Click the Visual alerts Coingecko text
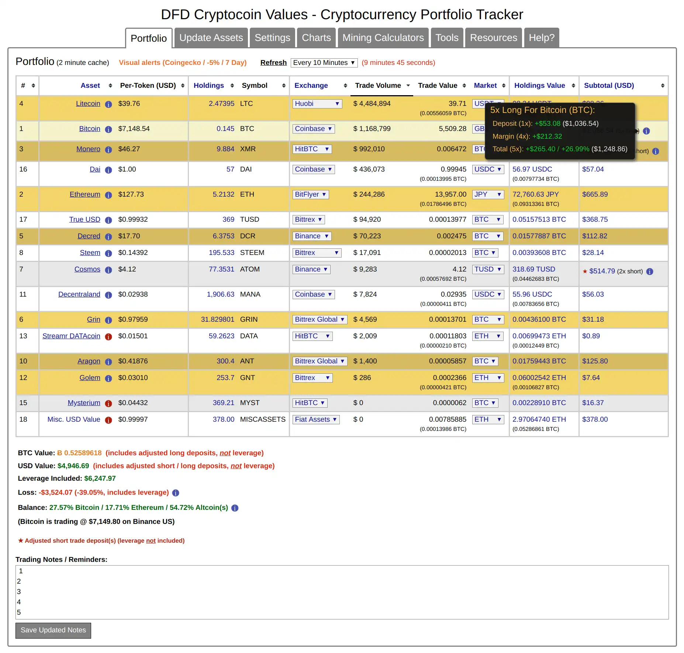This screenshot has width=684, height=653. (183, 63)
